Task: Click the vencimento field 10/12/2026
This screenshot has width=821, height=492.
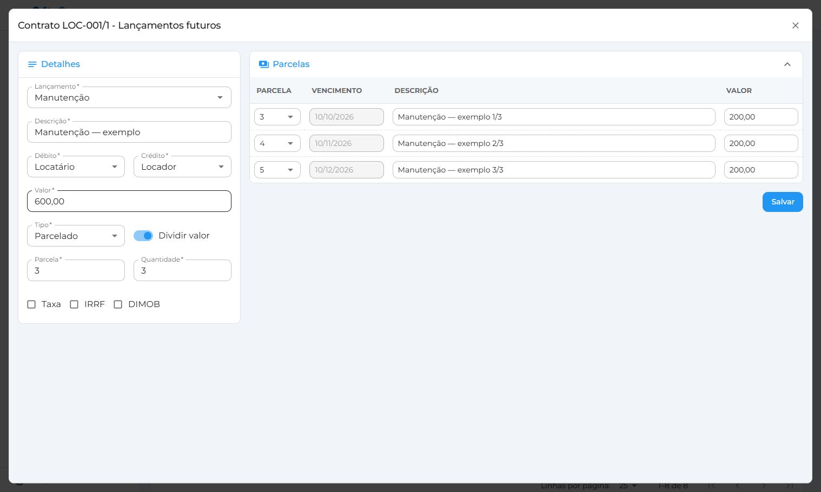Action: pyautogui.click(x=347, y=170)
